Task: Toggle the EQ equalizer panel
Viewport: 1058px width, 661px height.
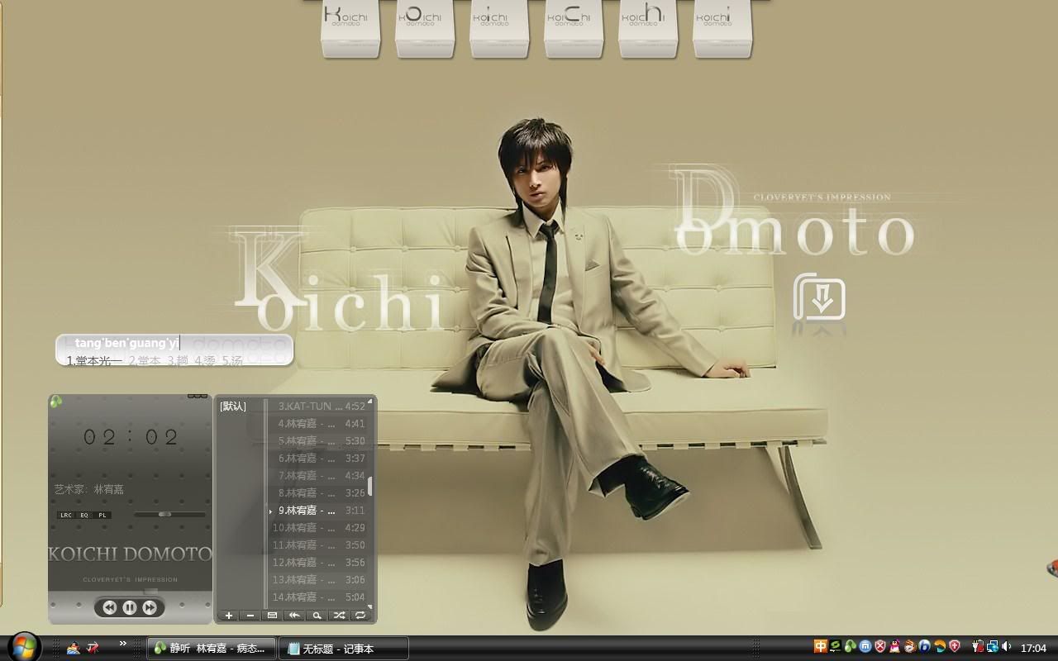Action: (84, 515)
